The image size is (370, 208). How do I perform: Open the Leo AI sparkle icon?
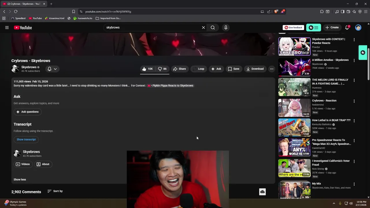coord(354,12)
